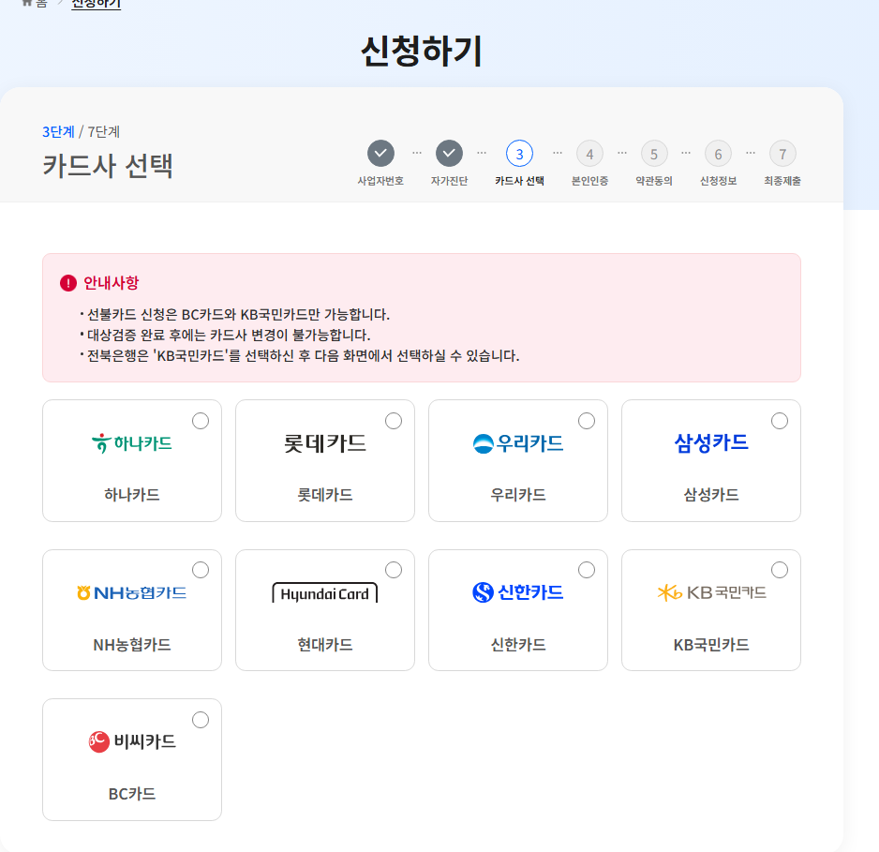The width and height of the screenshot is (879, 852).
Task: Click the home icon in breadcrumb
Action: (26, 3)
